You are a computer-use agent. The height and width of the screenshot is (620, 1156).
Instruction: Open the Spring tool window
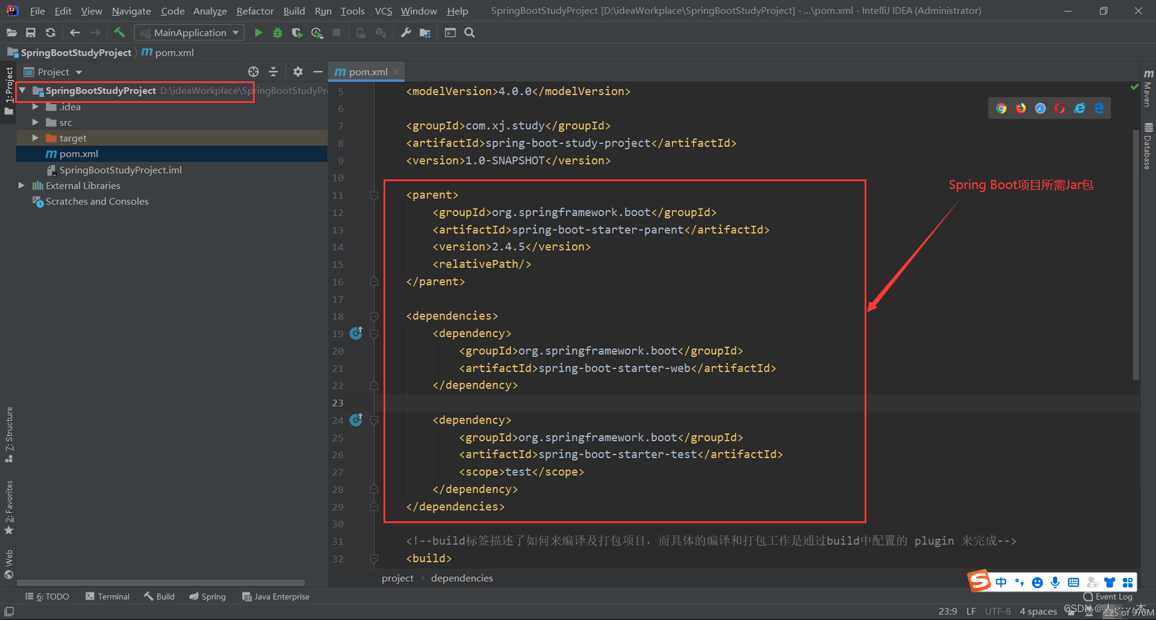(208, 597)
